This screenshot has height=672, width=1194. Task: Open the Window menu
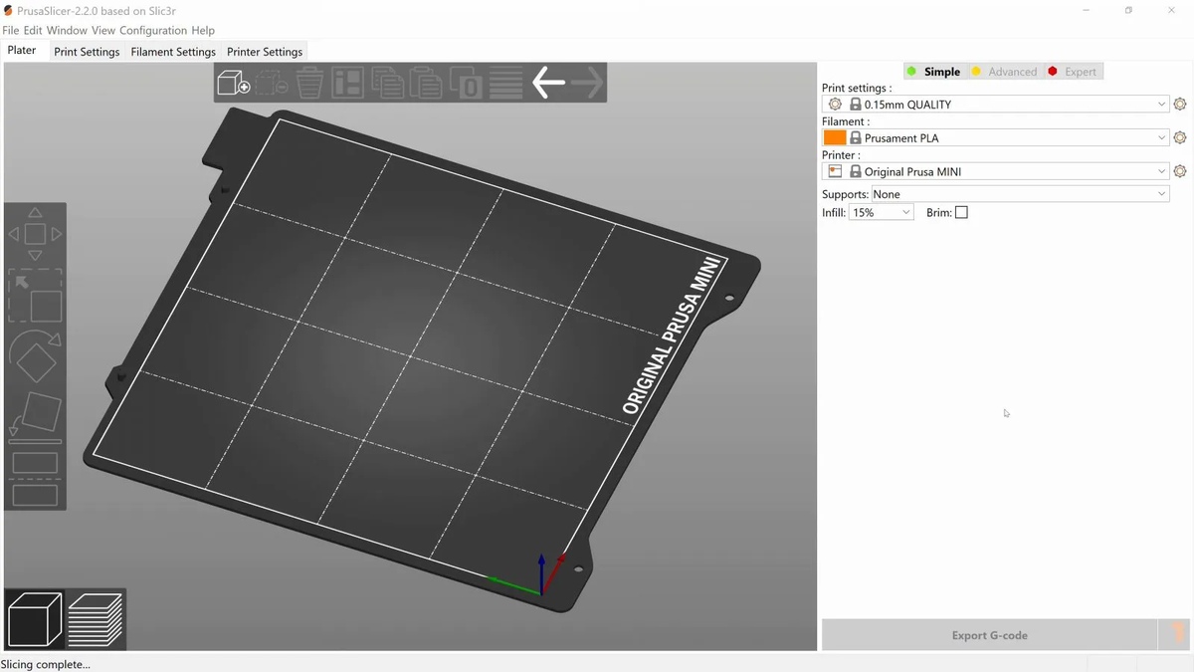click(x=67, y=30)
